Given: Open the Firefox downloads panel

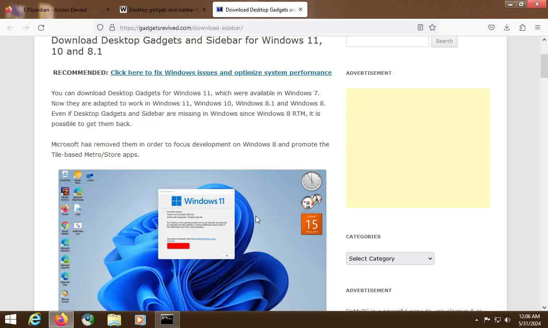Looking at the screenshot, I should 507,28.
